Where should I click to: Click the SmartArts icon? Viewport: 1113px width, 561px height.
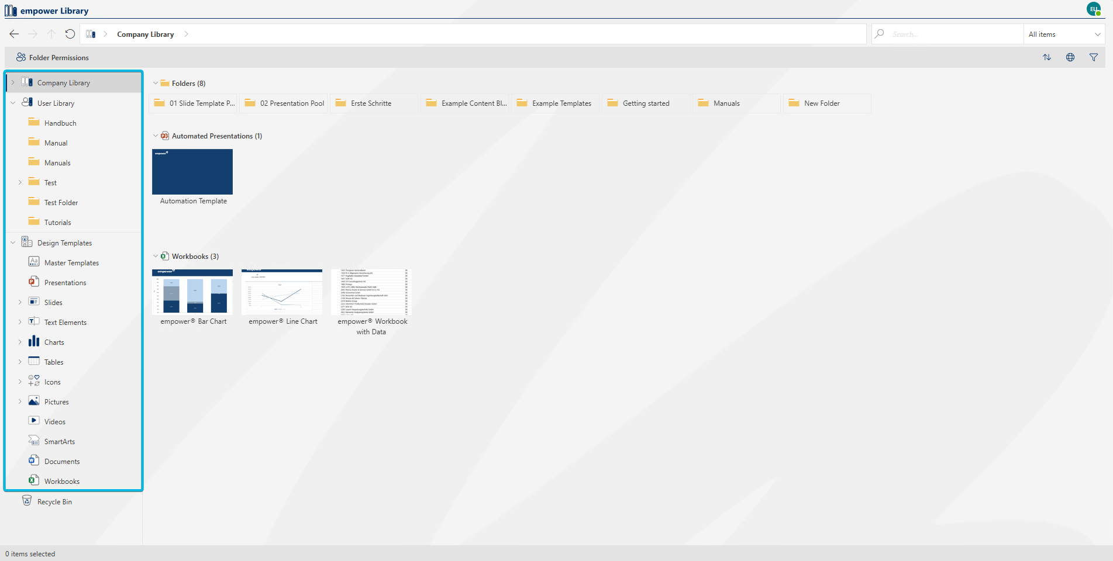34,441
